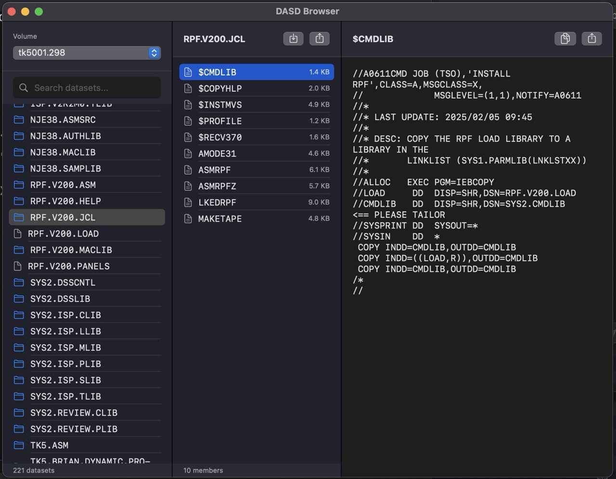Open the AMODE31 member
The width and height of the screenshot is (616, 479).
pos(218,153)
